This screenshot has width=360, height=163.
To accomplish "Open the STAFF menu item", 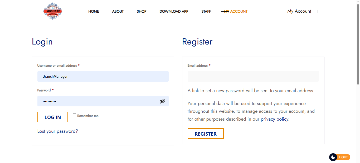I will 206,11.
